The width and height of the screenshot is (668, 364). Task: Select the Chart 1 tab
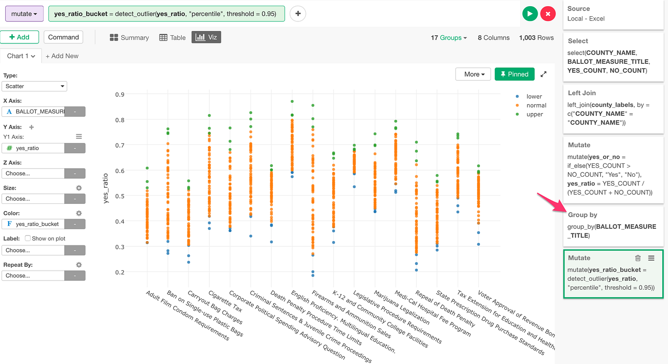point(21,56)
